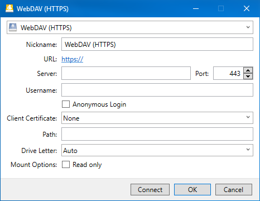Open the Drive Letter dropdown
Screen dimensions: 260x201
tap(157, 150)
